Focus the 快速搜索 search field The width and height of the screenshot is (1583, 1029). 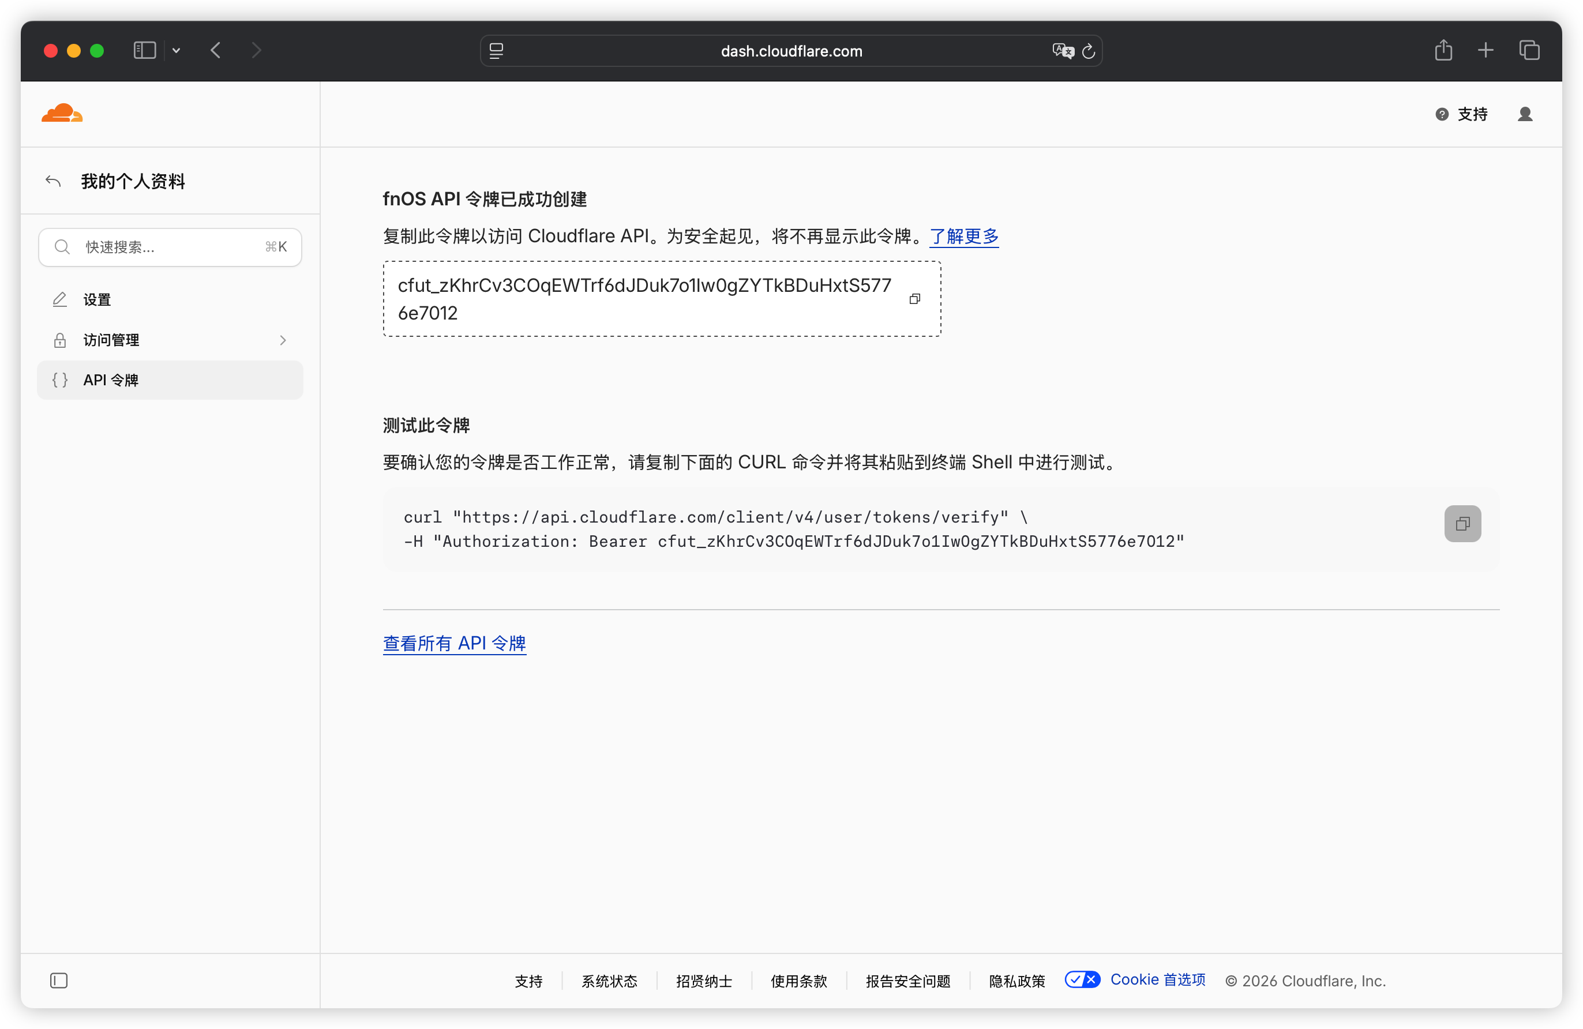[x=170, y=247]
